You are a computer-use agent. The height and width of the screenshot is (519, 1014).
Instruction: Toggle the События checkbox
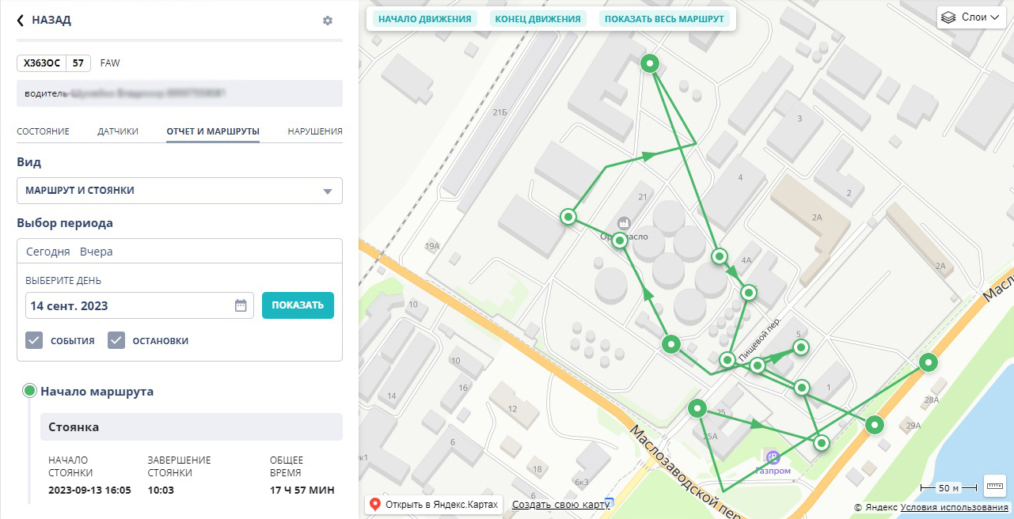point(34,340)
